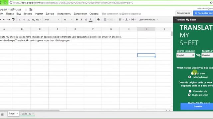Click the spreadsheet title text
The height and width of the screenshot is (119, 213).
[10, 9]
